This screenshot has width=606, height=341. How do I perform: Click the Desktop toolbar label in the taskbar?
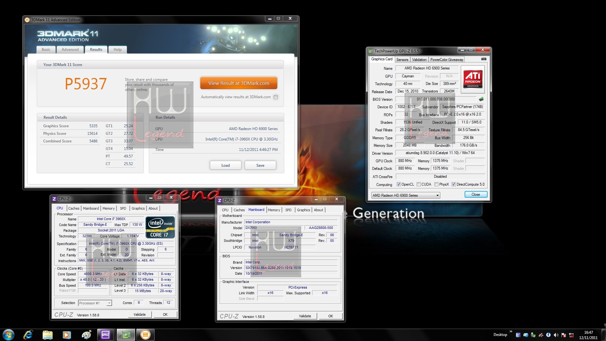[x=500, y=335]
